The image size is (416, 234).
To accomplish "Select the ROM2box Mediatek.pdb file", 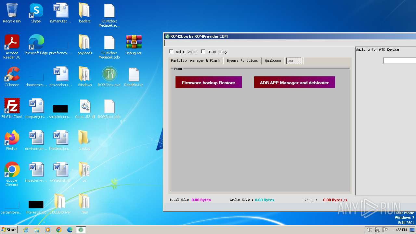I will (109, 47).
